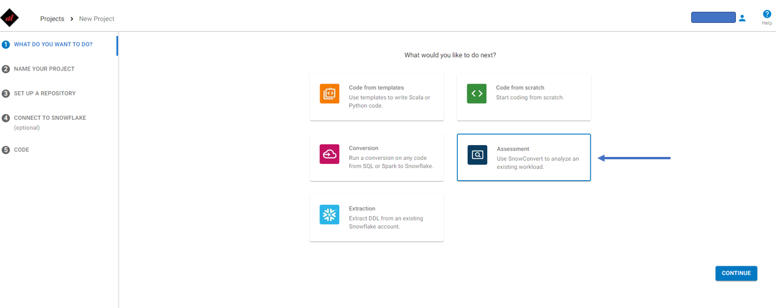The height and width of the screenshot is (308, 776).
Task: Click the (optional) label under Snowflake step
Action: point(27,128)
